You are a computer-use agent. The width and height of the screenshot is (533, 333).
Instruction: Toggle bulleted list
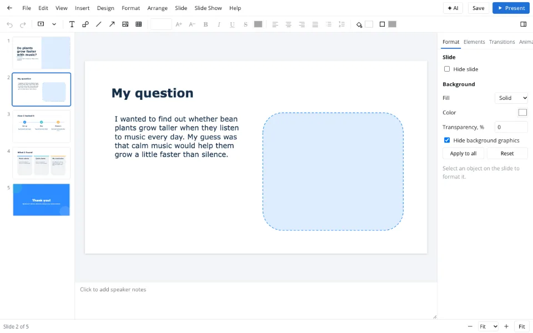[328, 24]
